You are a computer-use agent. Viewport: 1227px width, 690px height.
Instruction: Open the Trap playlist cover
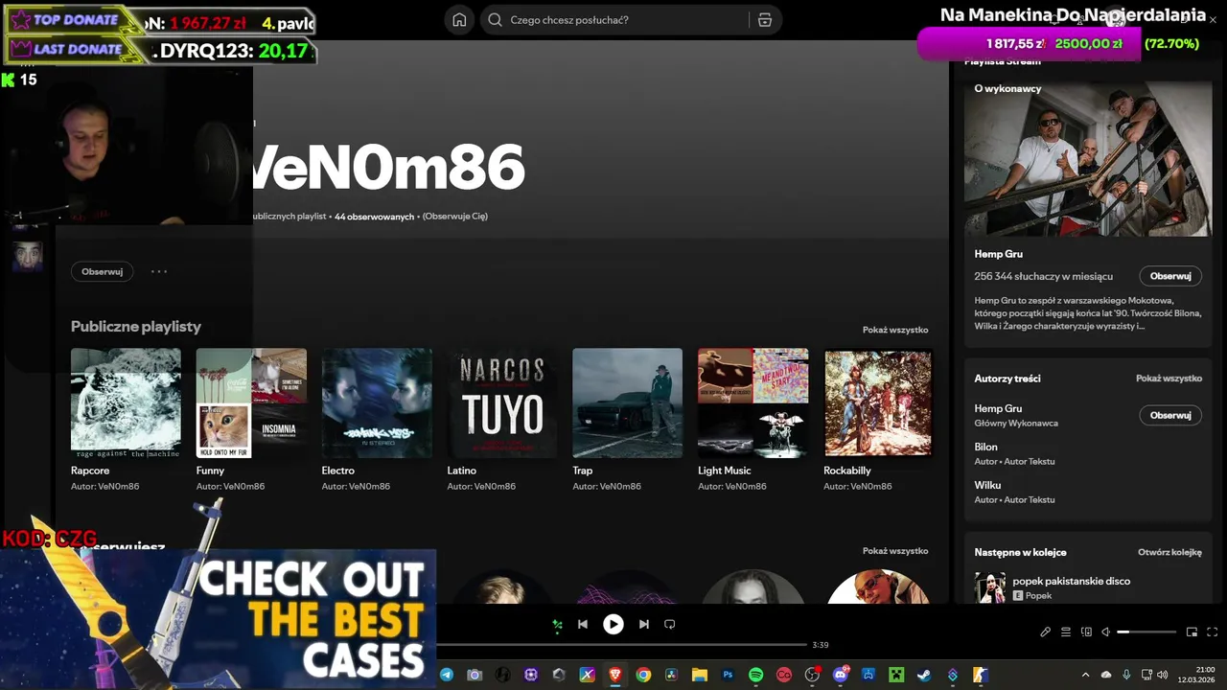tap(628, 402)
